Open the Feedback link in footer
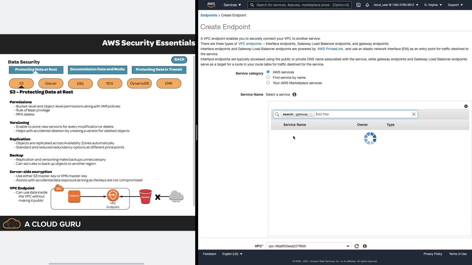 click(x=209, y=254)
